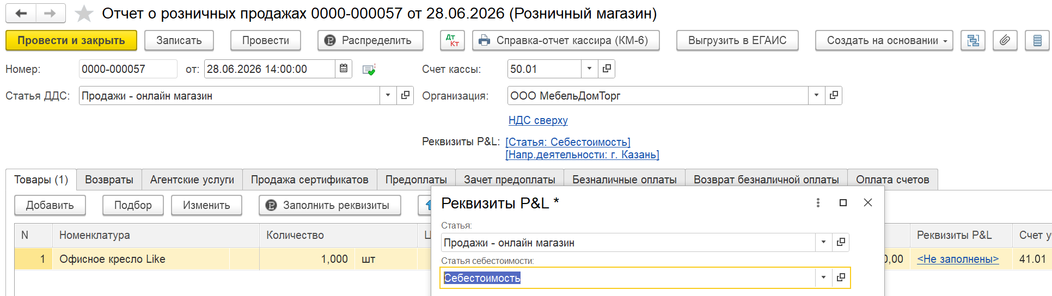
Task: Go back with the left arrow
Action: pos(21,14)
